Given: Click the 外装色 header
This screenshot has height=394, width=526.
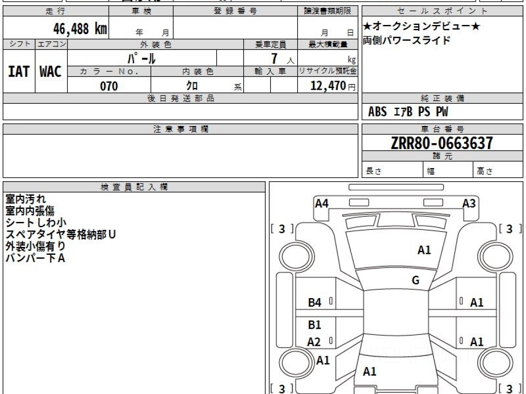Looking at the screenshot, I should pyautogui.click(x=156, y=44).
